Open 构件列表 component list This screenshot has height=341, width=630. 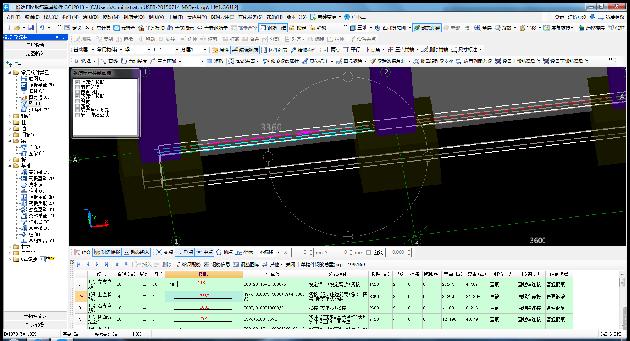[274, 50]
